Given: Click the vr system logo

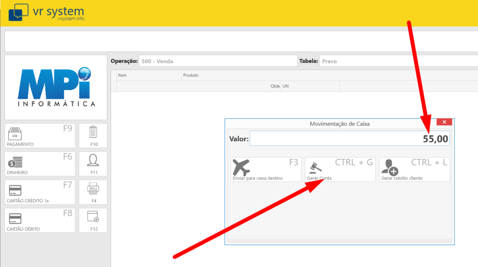Looking at the screenshot, I should tap(46, 13).
